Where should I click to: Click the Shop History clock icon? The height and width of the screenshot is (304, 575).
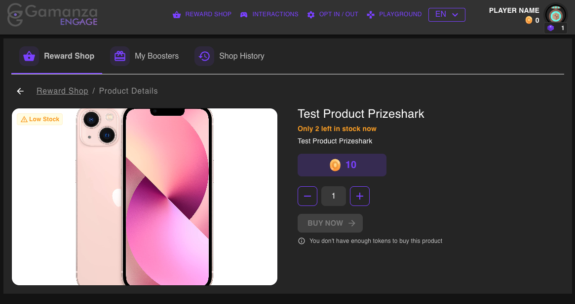(204, 56)
